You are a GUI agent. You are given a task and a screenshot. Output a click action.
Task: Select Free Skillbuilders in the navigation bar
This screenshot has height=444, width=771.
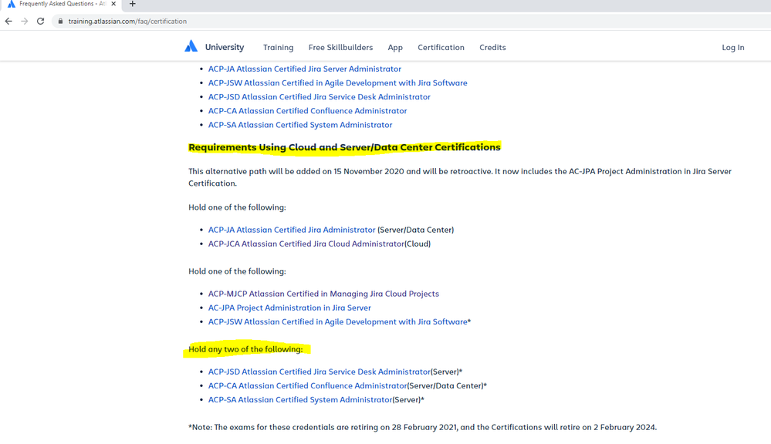(340, 47)
